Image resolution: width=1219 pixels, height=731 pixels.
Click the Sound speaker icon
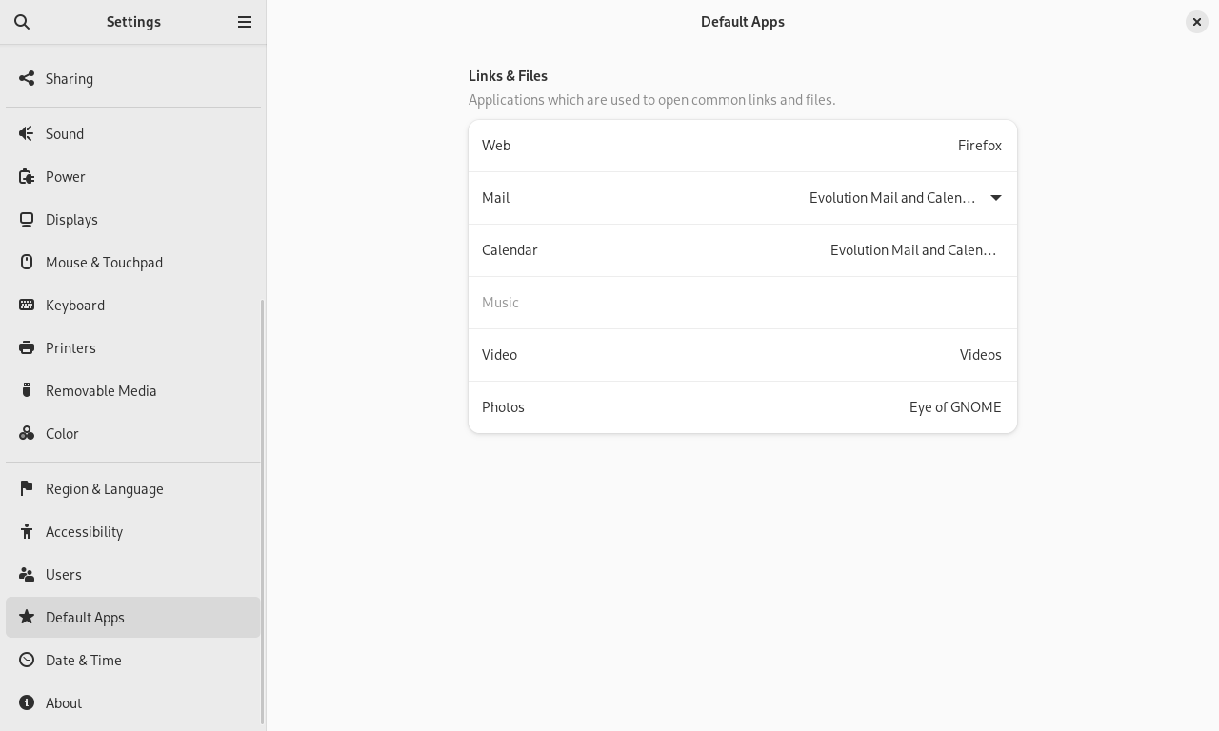(27, 134)
